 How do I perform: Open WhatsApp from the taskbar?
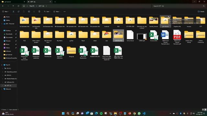pos(139,113)
